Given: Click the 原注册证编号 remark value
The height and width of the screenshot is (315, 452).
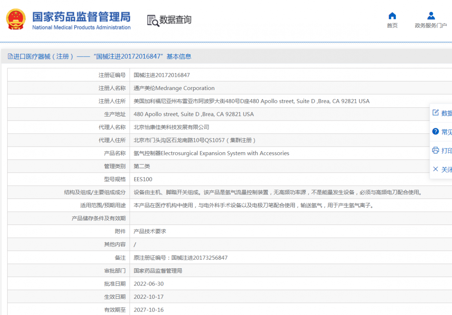Looking at the screenshot, I should [x=181, y=258].
